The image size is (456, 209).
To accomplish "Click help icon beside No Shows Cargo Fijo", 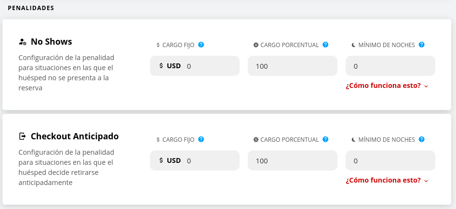I will (201, 45).
